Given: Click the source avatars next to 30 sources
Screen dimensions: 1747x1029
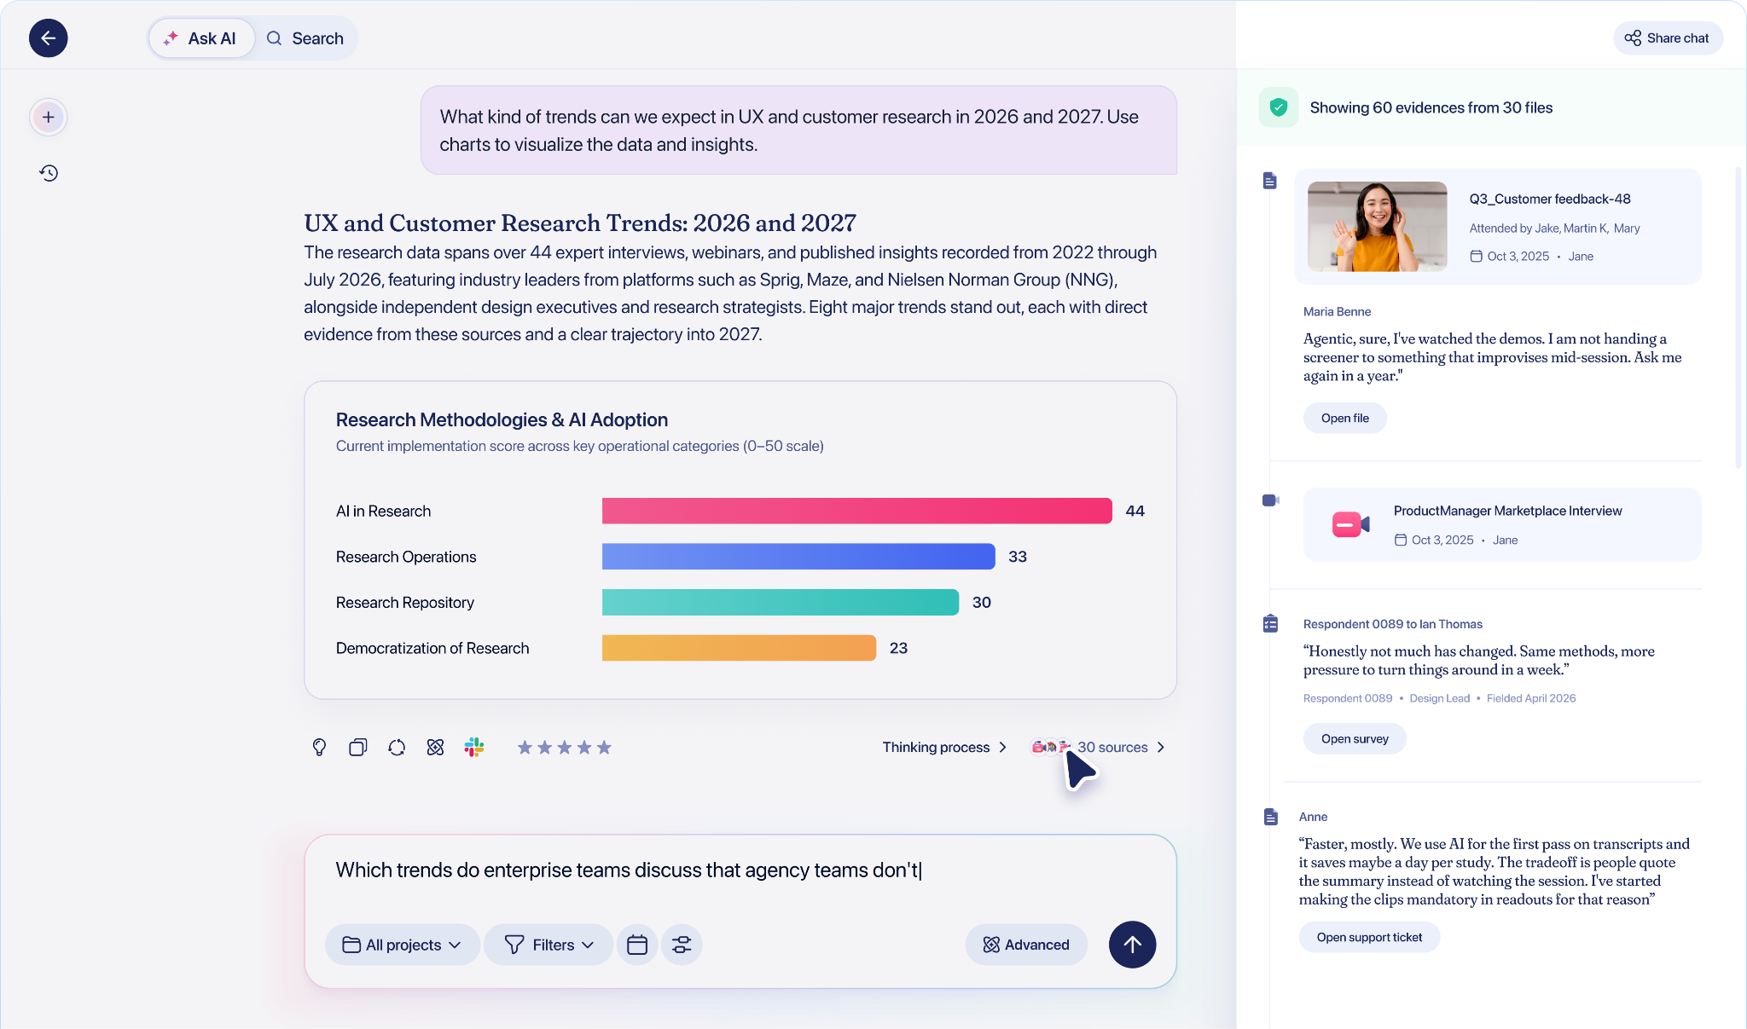Looking at the screenshot, I should [x=1050, y=747].
